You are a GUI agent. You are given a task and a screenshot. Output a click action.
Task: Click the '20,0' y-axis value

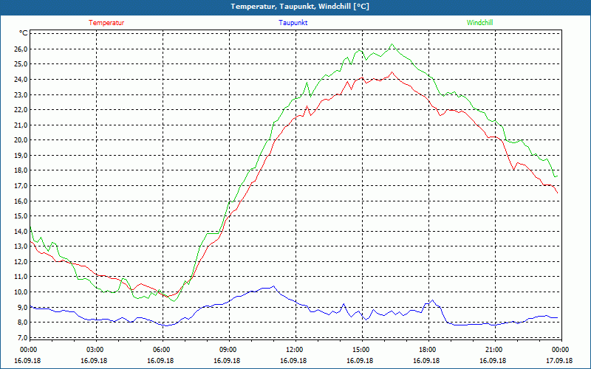[x=21, y=140]
